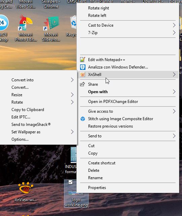Expand the Send to submenu arrow
Screen dimensions: 182x216
click(174, 136)
